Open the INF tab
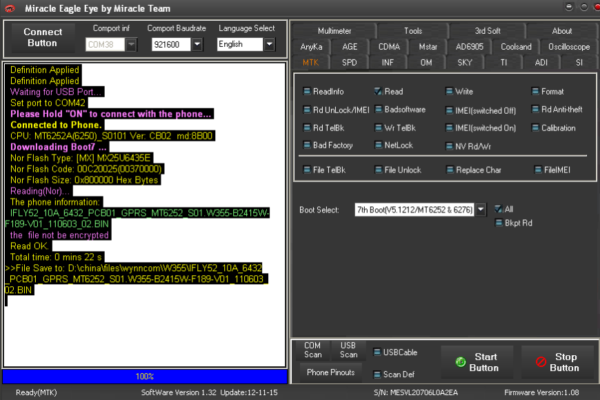This screenshot has width=600, height=400. click(388, 62)
